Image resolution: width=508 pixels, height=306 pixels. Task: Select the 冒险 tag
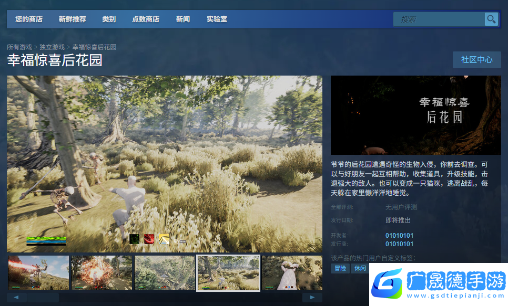pyautogui.click(x=340, y=268)
